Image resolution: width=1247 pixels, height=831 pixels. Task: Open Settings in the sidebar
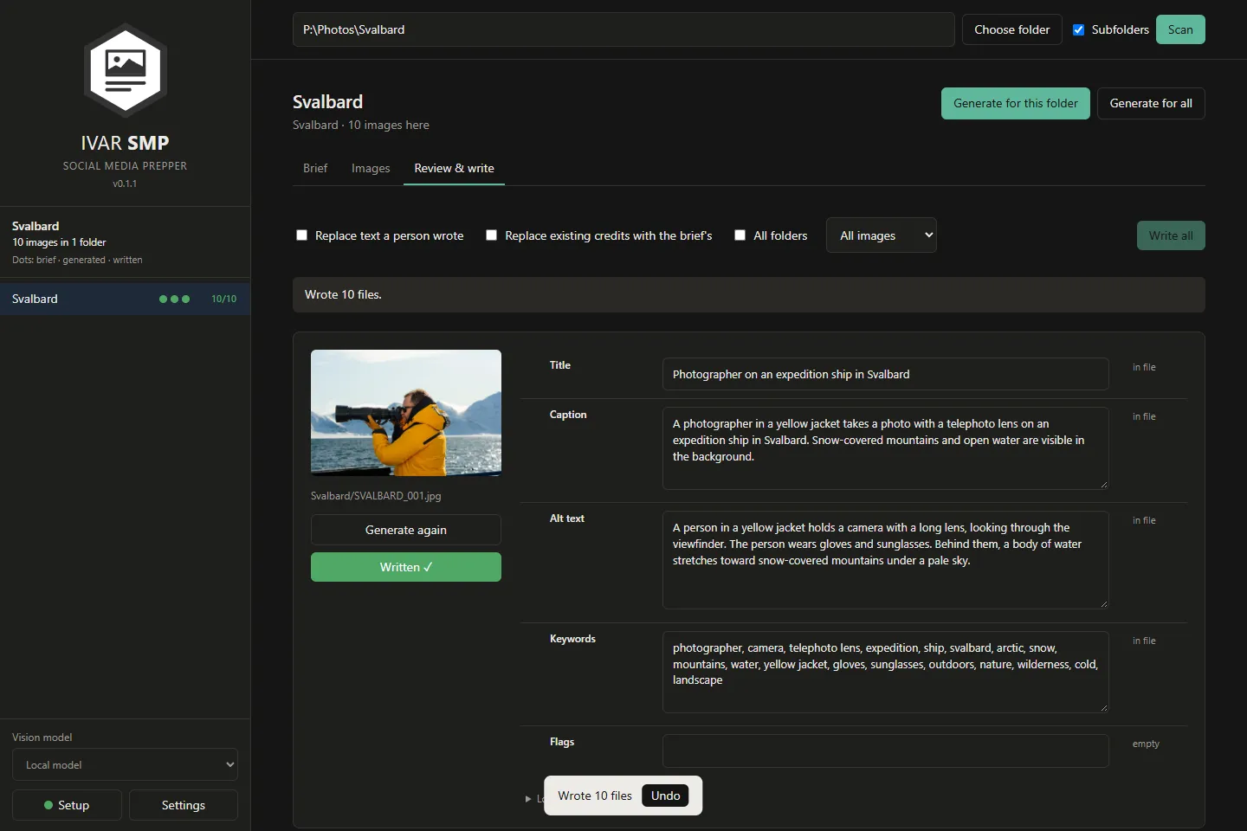pos(184,805)
